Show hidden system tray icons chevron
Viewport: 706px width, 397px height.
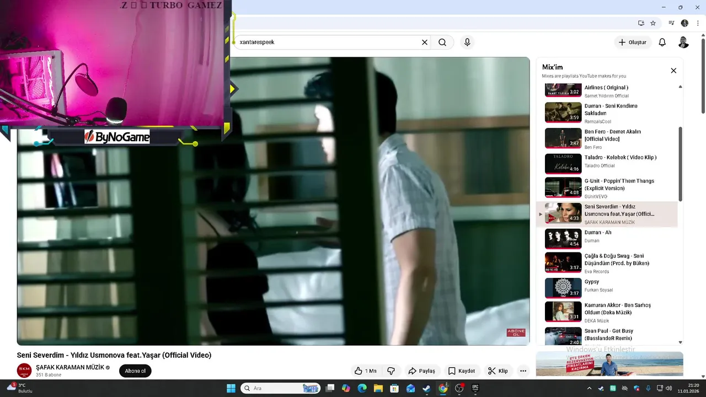589,388
